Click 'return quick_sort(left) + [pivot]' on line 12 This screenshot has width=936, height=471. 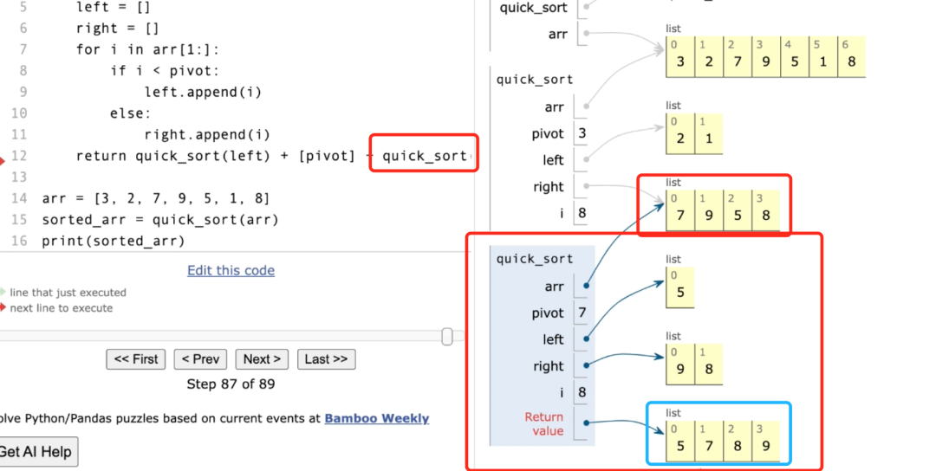point(216,156)
